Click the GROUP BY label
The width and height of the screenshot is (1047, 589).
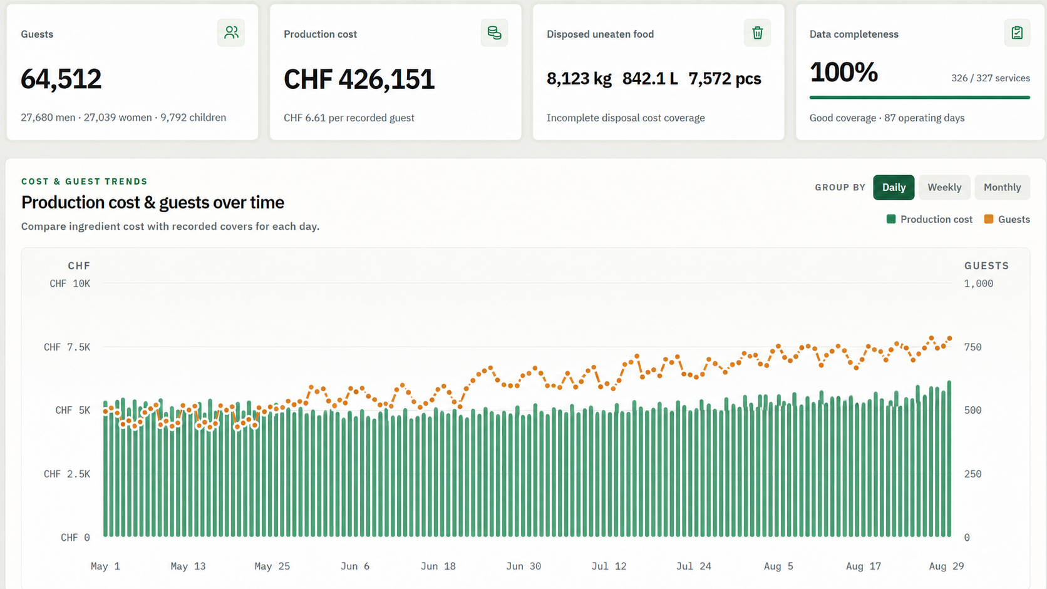pos(840,187)
